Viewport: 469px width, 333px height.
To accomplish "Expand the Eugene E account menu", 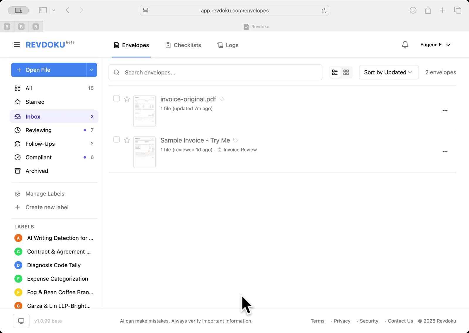I will (435, 45).
